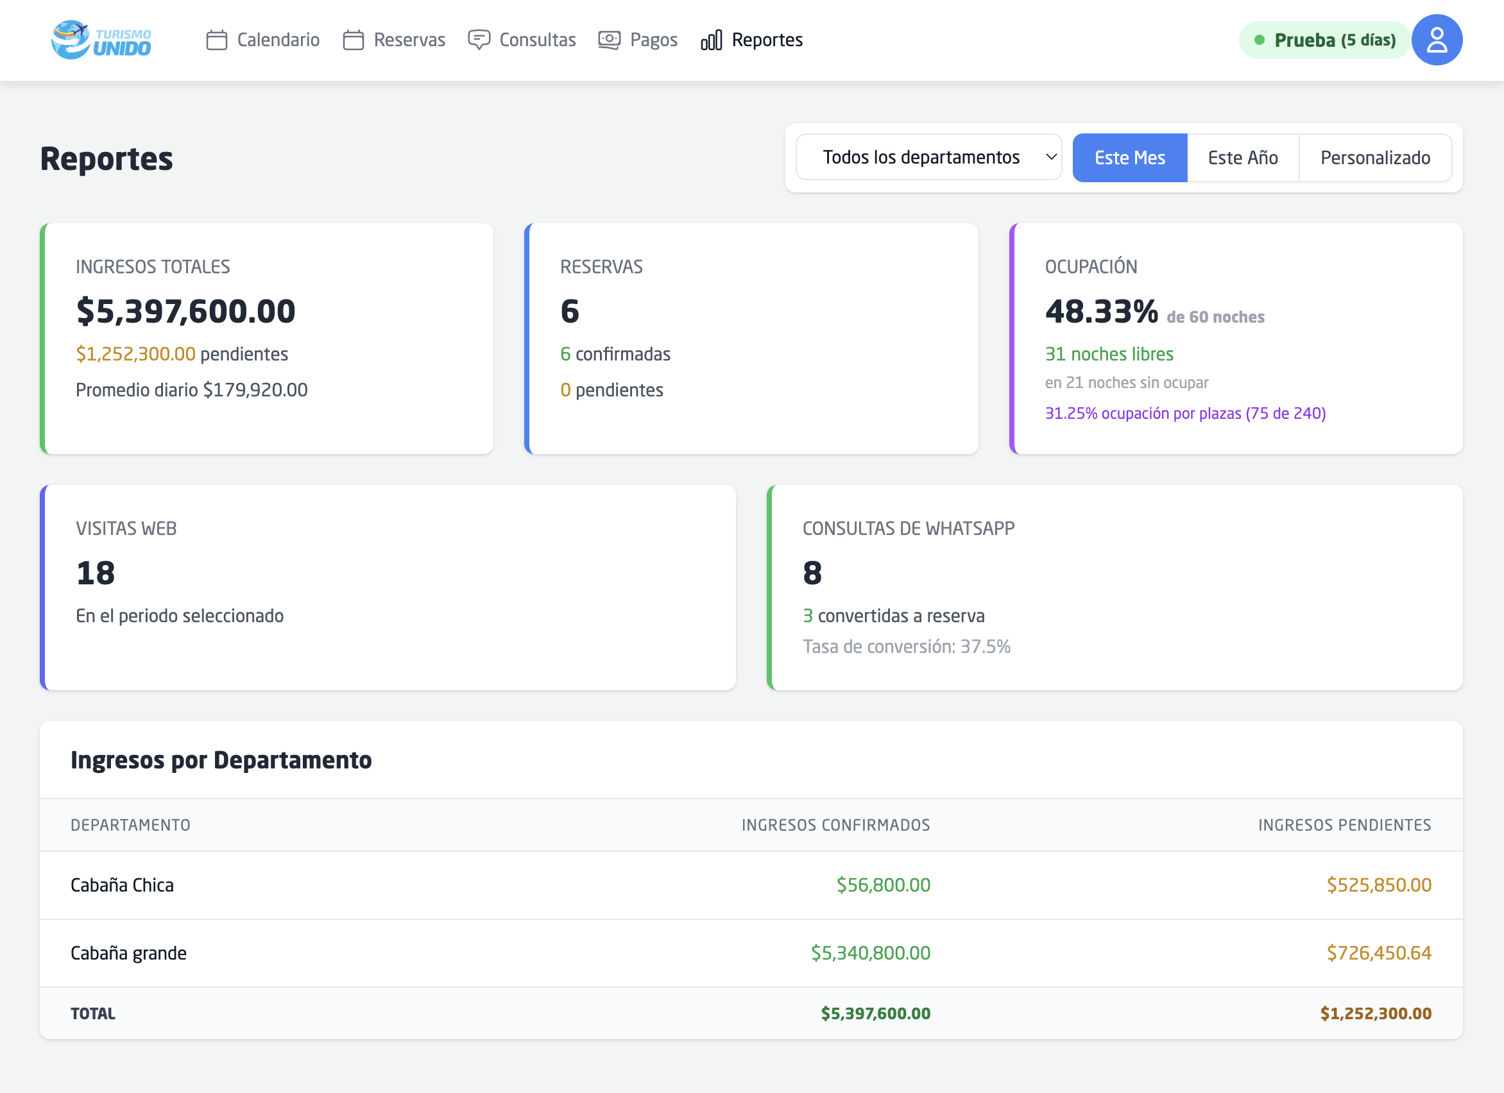Screen dimensions: 1504x1093
Task: Click the green trial status dot
Action: click(x=1259, y=40)
